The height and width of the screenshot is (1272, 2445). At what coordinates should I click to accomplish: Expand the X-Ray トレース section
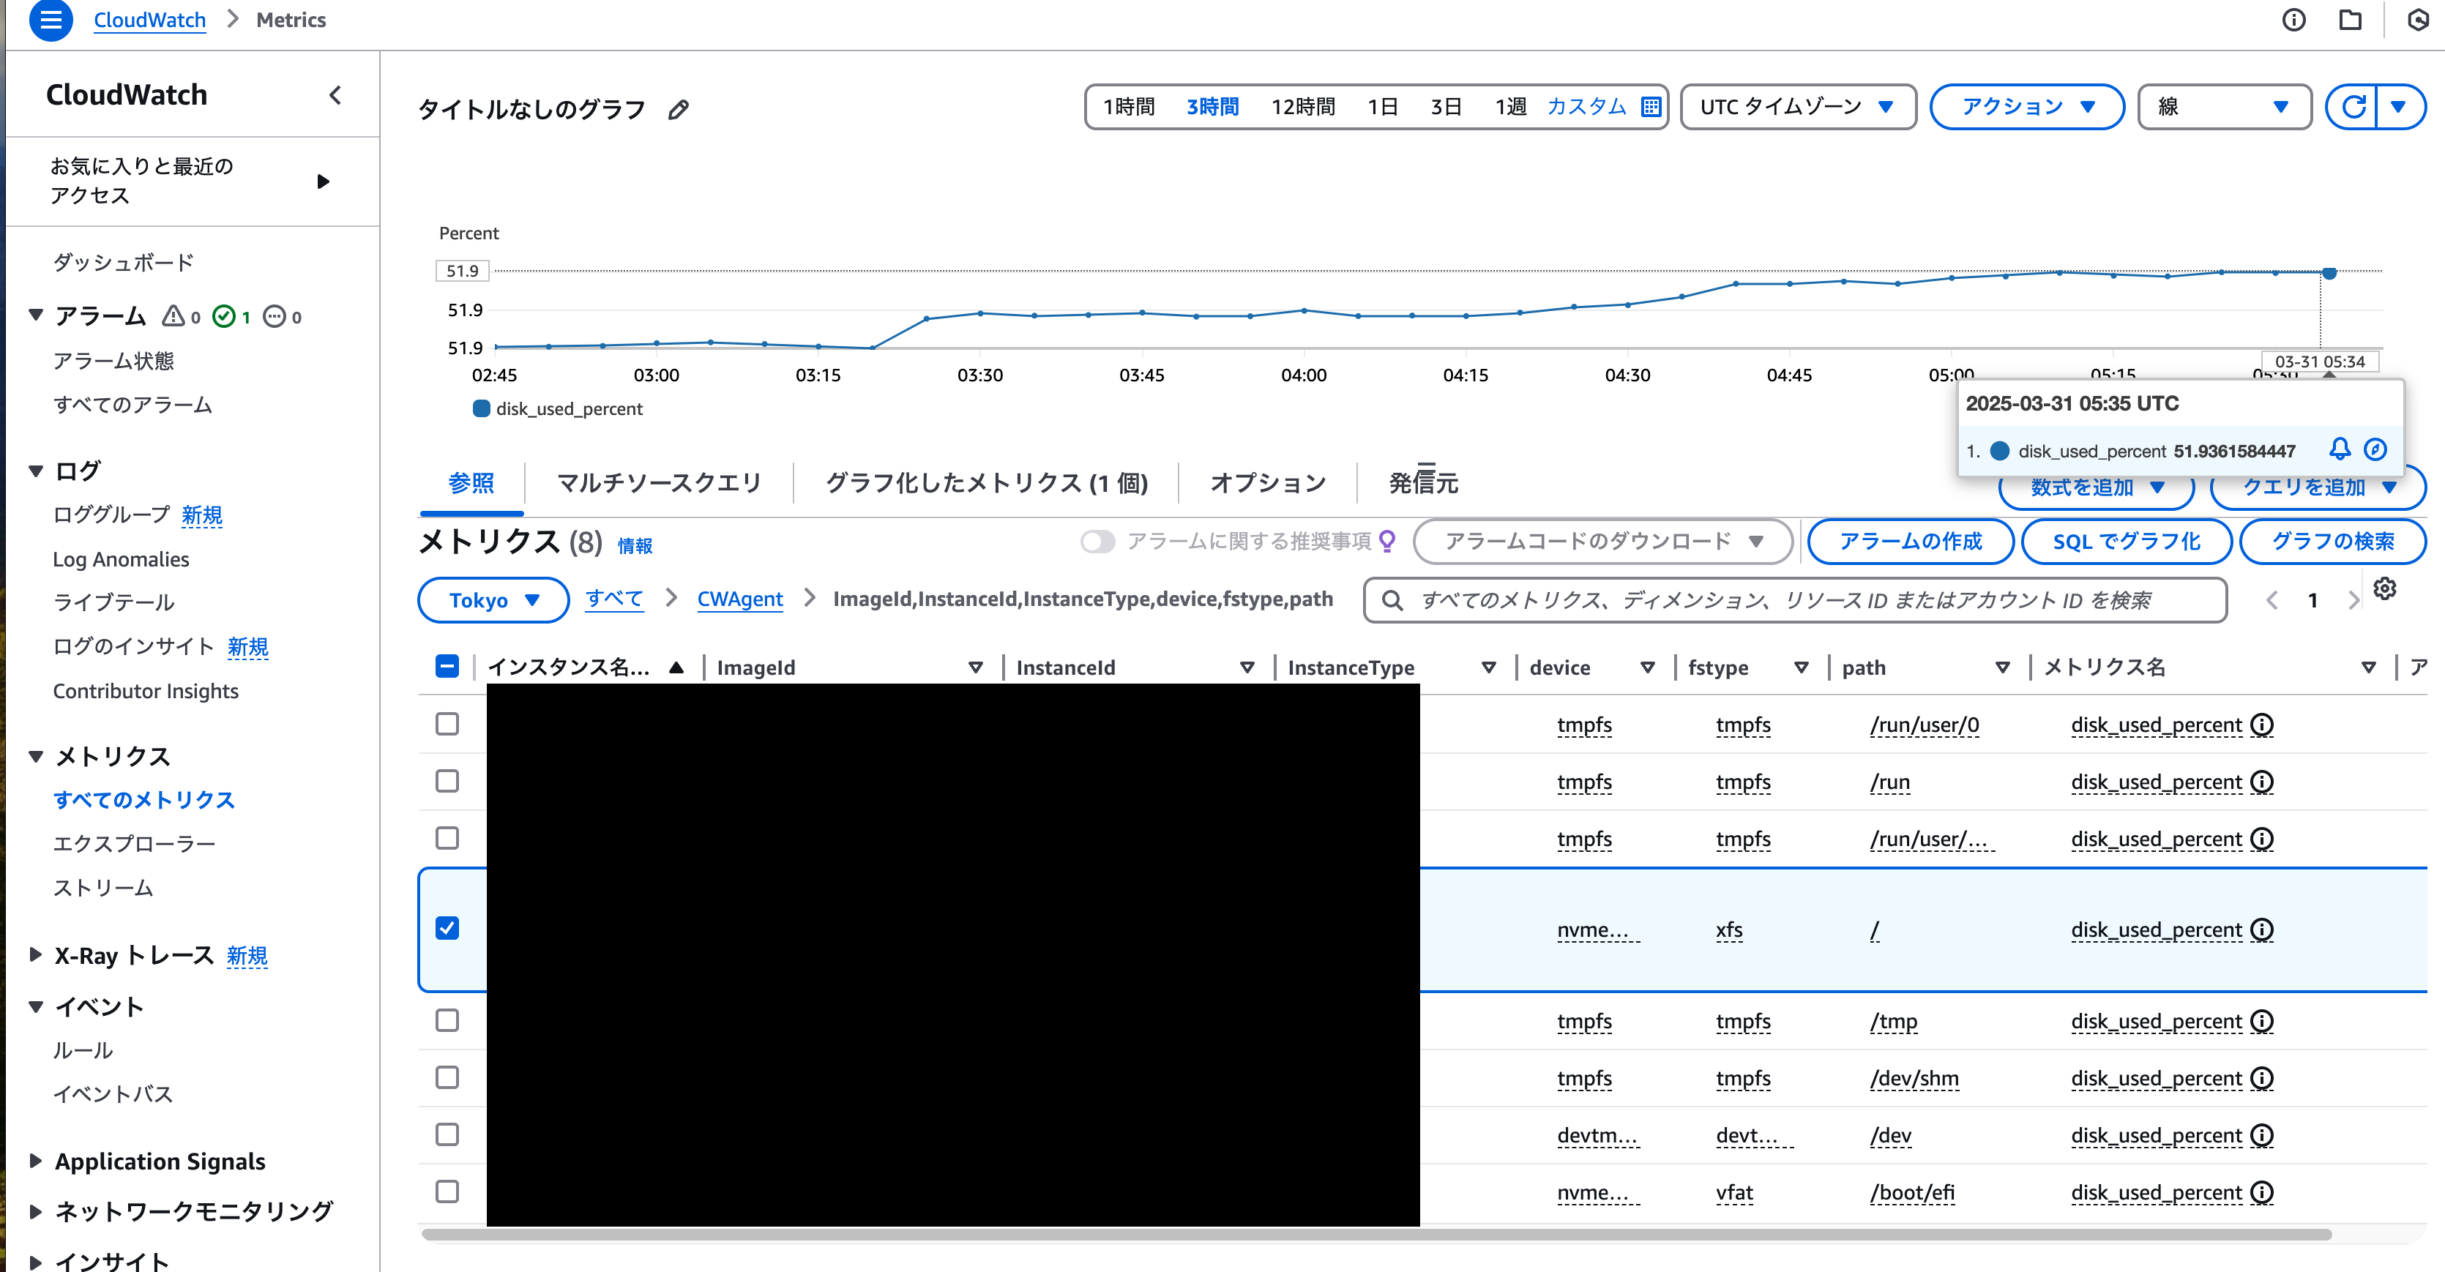(x=35, y=955)
